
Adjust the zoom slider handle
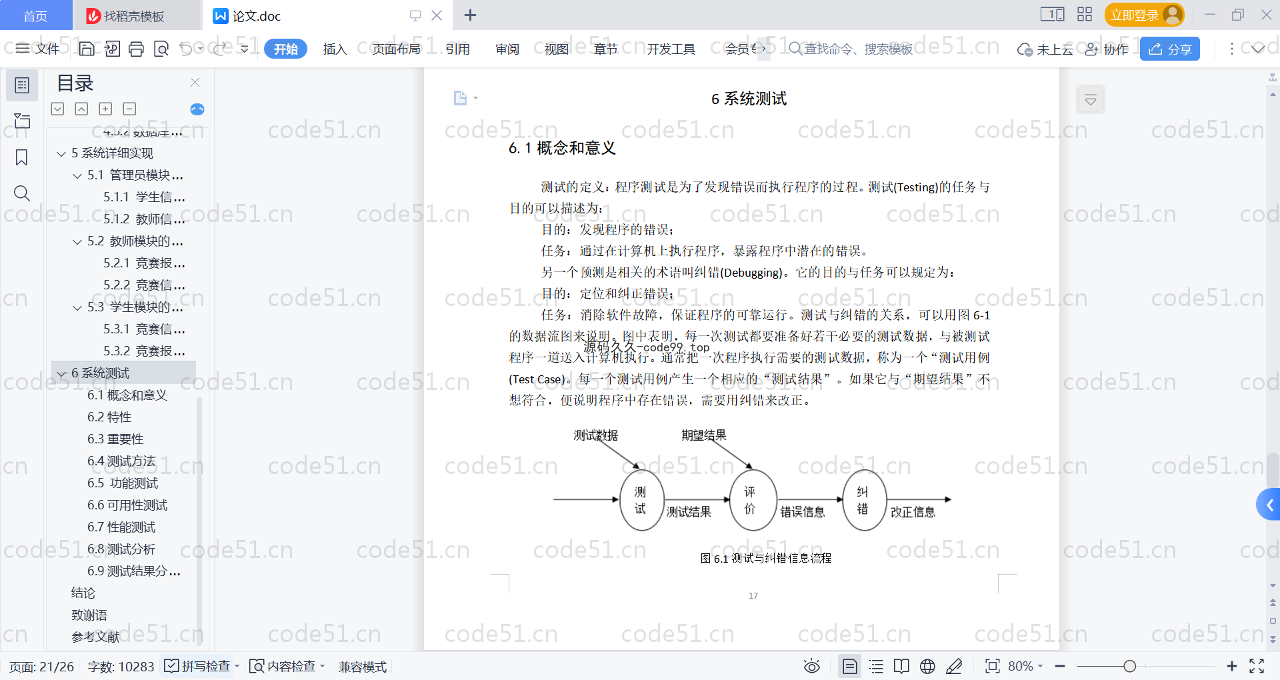tap(1129, 666)
